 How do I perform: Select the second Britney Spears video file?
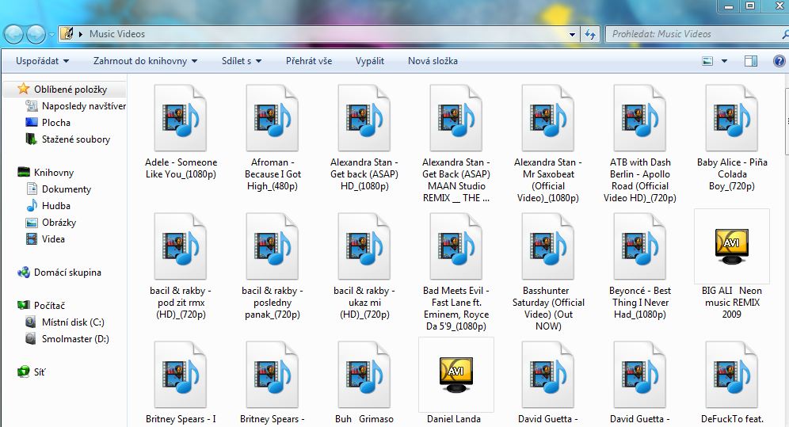273,383
